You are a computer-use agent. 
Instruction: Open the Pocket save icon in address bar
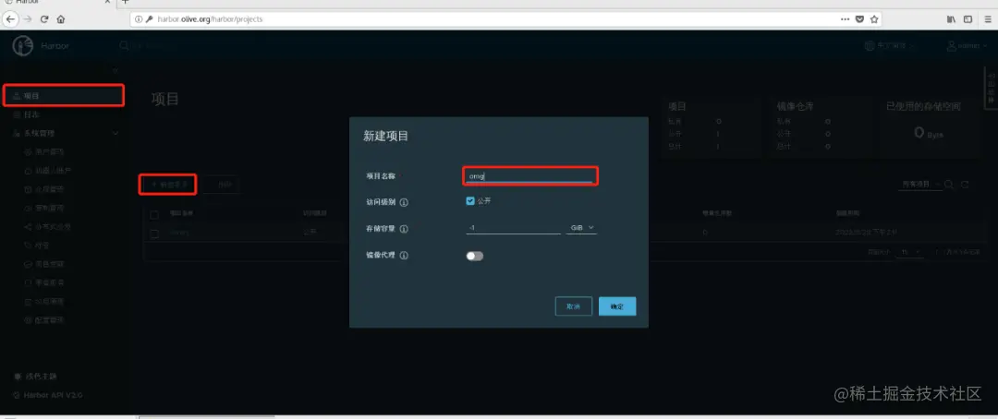click(x=859, y=19)
